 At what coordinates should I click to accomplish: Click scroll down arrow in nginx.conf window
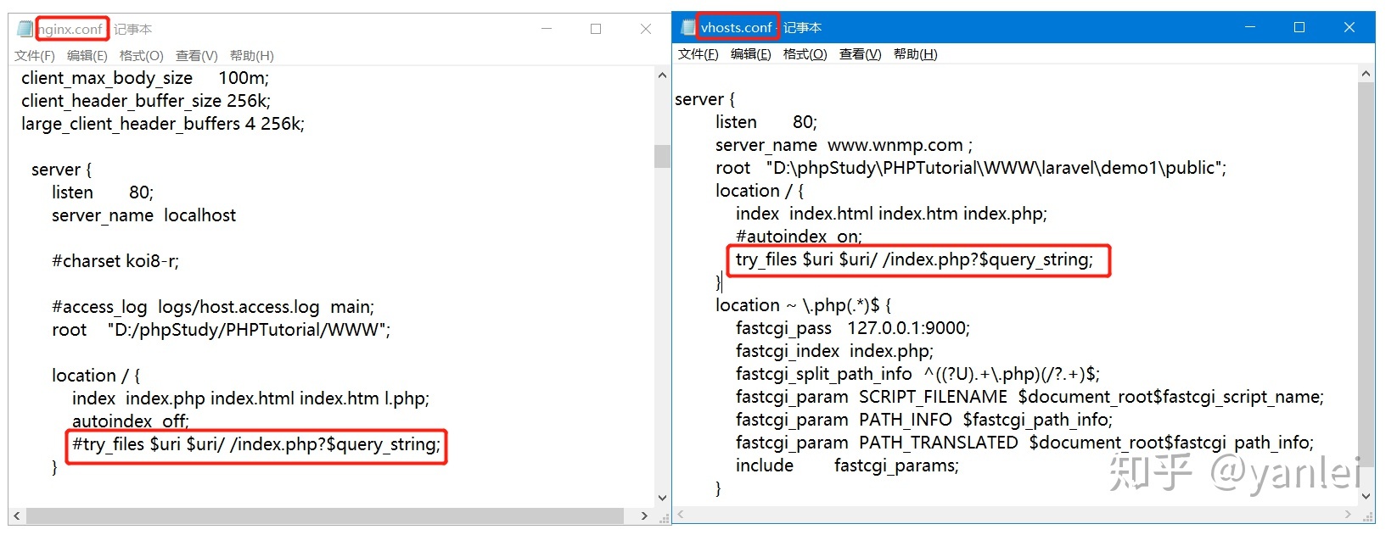[662, 499]
